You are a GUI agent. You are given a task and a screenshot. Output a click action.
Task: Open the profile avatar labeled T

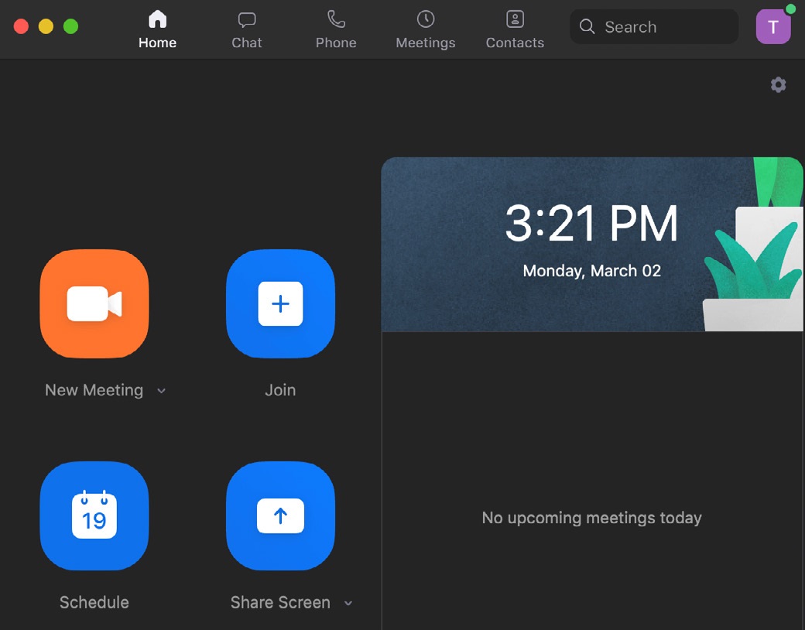(x=773, y=26)
